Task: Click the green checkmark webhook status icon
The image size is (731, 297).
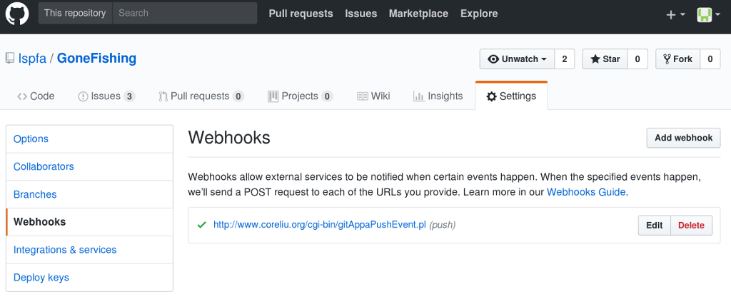Action: 201,225
